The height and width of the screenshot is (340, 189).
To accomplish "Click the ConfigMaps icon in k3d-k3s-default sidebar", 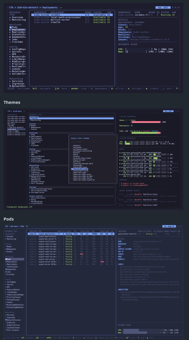I will [10, 49].
